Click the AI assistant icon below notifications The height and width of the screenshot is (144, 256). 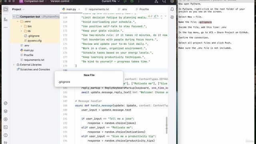click(x=172, y=17)
